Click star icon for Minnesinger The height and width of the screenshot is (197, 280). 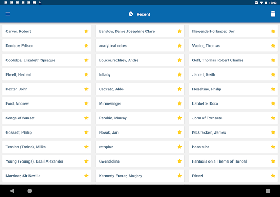(179, 103)
